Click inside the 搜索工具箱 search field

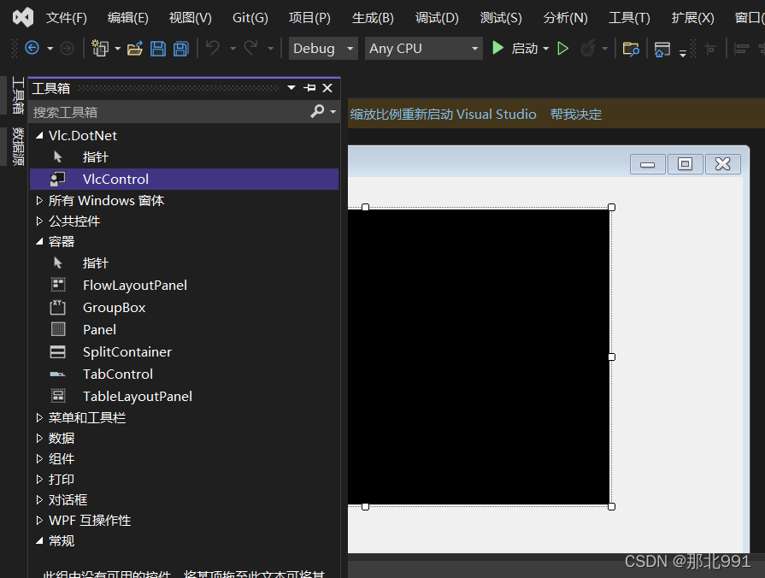[154, 112]
